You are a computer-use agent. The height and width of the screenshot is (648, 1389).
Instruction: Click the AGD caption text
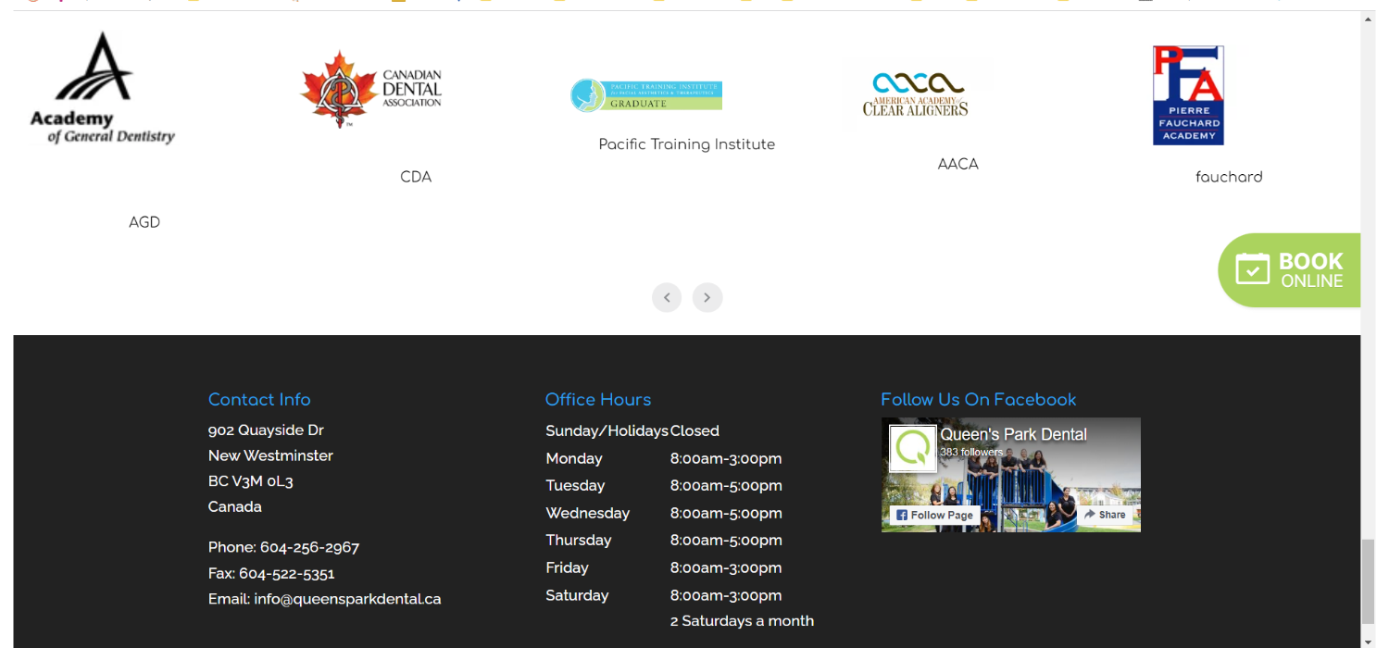144,222
